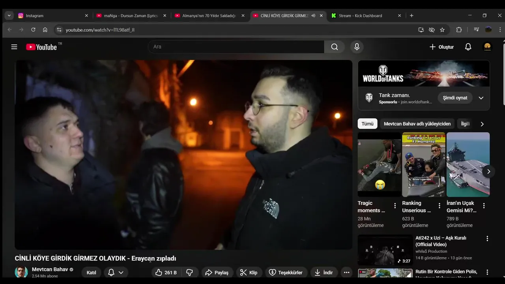Viewport: 505px width, 284px height.
Task: Expand the World of Tanks ad chevron
Action: tap(481, 98)
